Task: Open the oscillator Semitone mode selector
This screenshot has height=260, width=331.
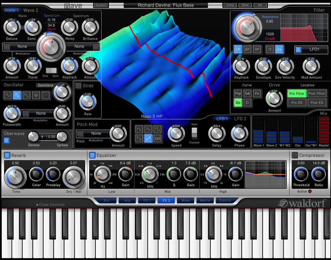Action: 46,85
